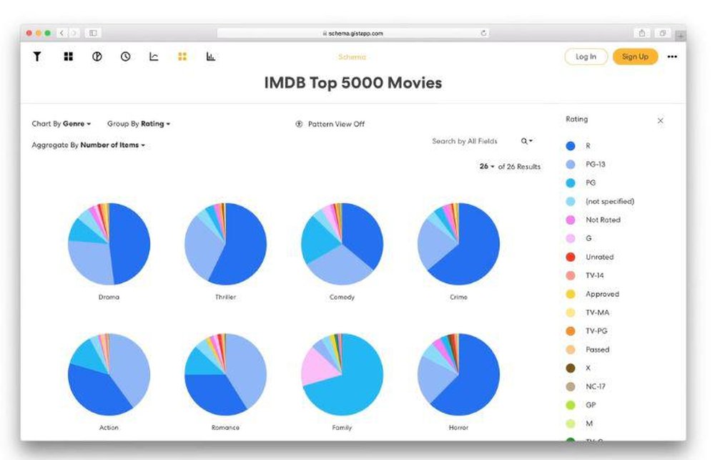This screenshot has height=460, width=715.
Task: Select the Comedy pie chart
Action: [342, 244]
